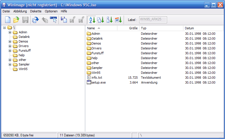Click the Win95 folder icon in list
This screenshot has width=225, height=139.
point(89,72)
